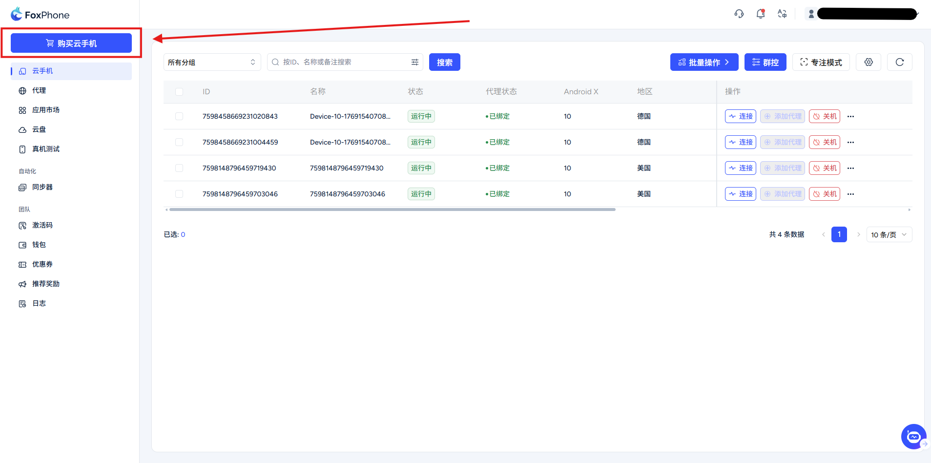Click the refresh list icon
The width and height of the screenshot is (931, 463).
(900, 62)
